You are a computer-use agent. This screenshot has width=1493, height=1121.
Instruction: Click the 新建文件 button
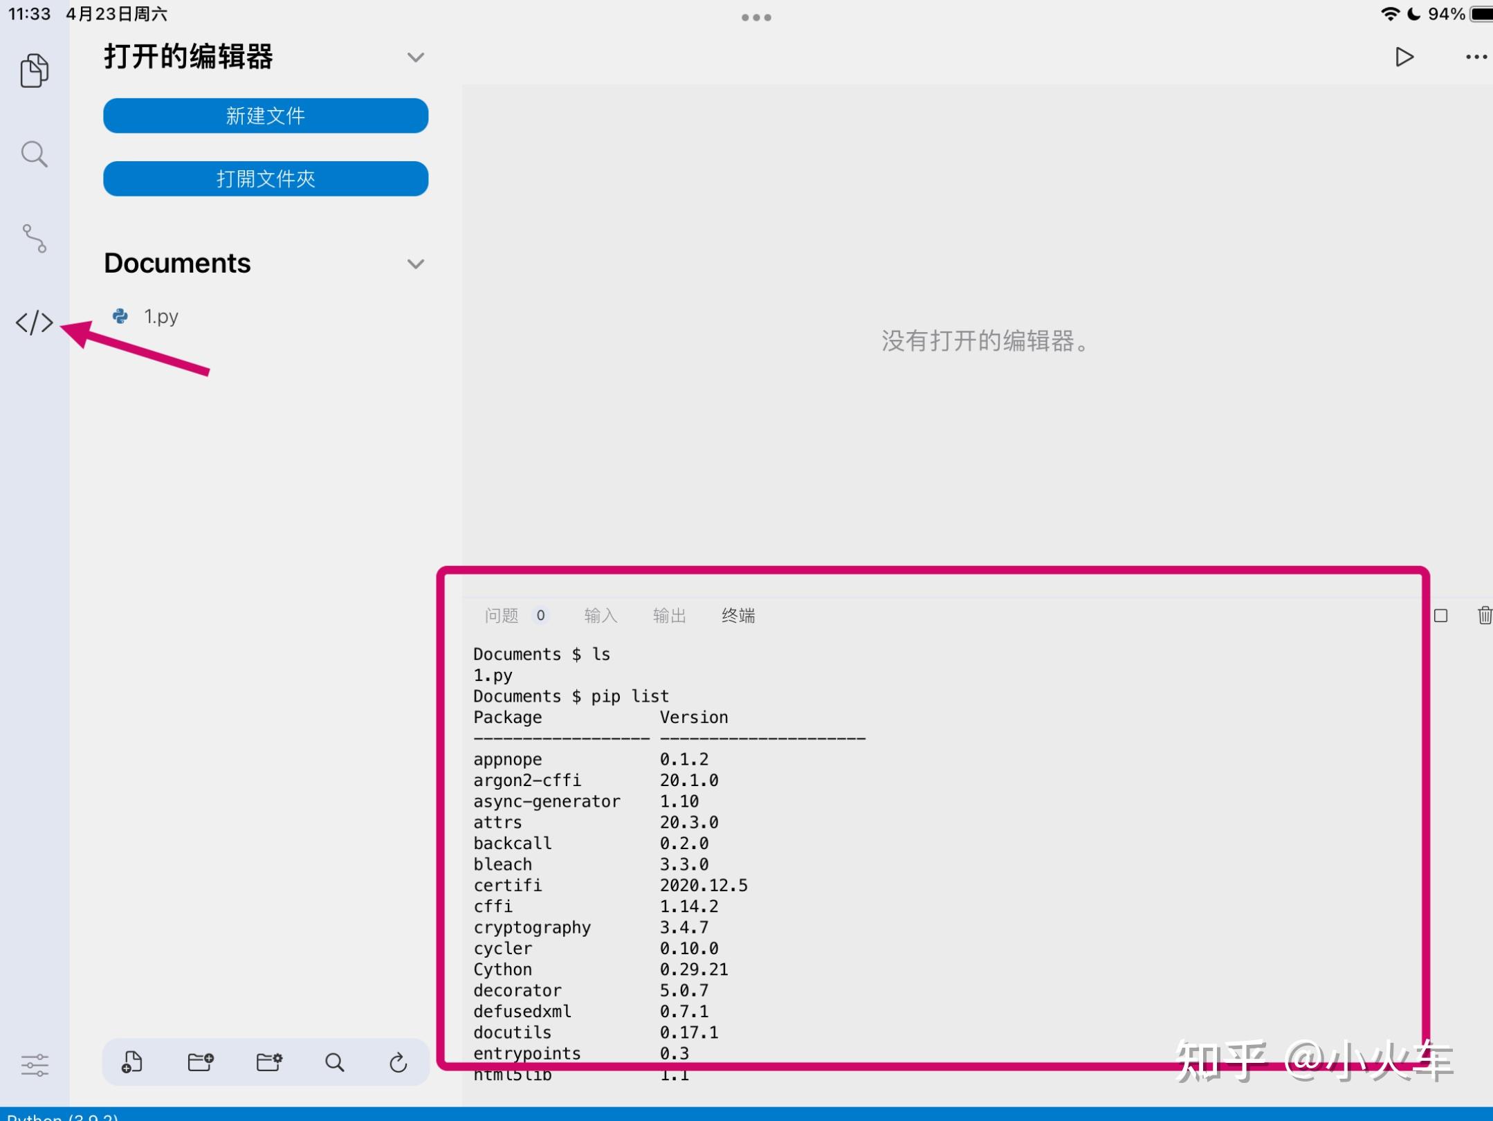[x=265, y=116]
